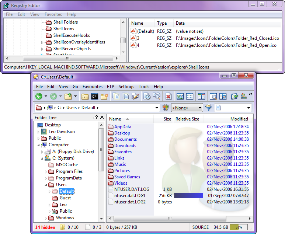
Task: Click the computer icon in path breadcrumb
Action: [x=50, y=108]
